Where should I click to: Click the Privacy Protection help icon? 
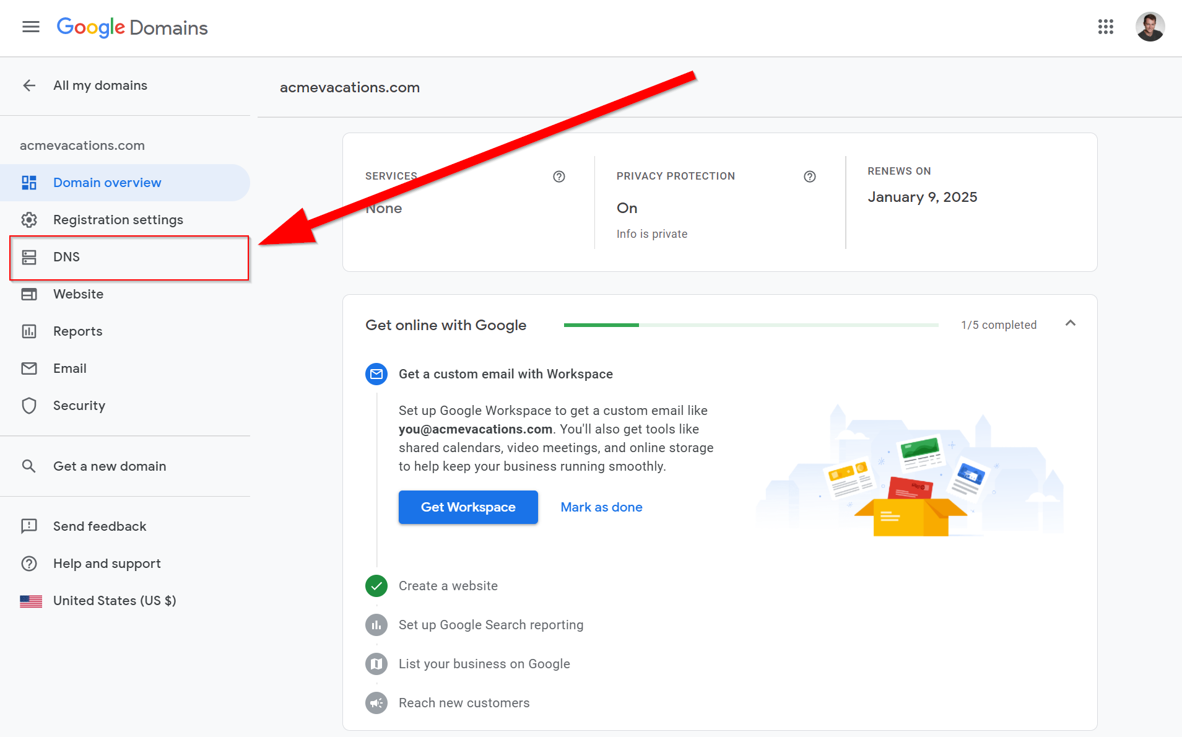point(810,177)
